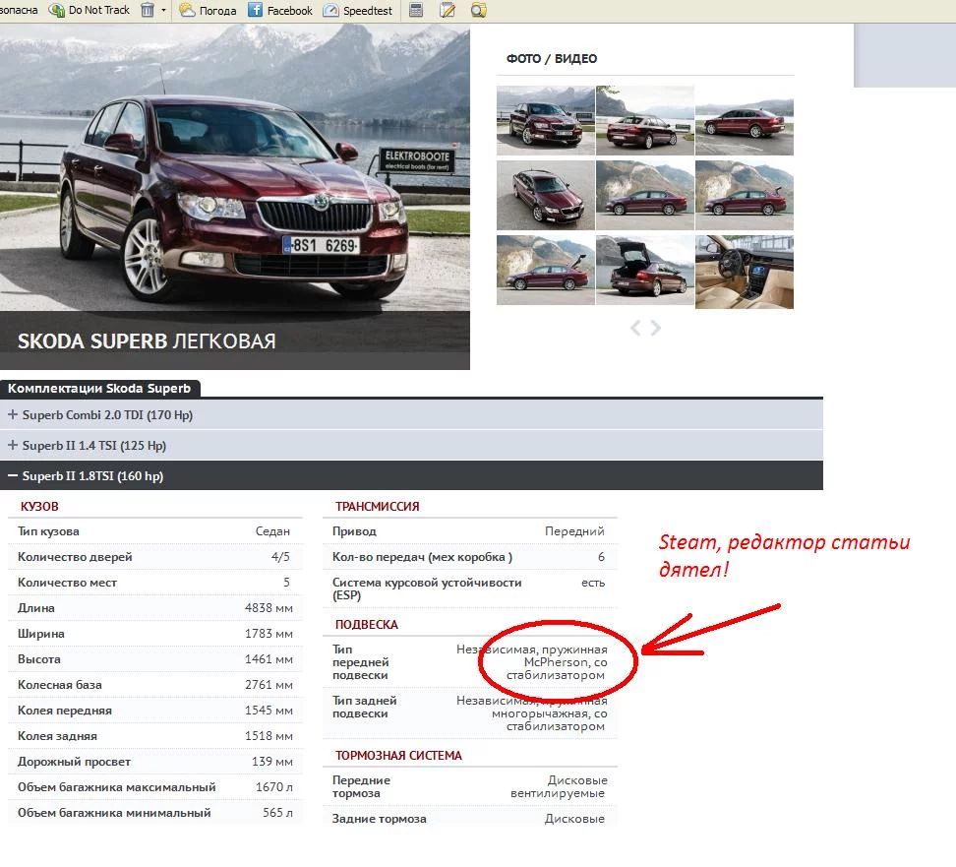Expand Superb II 1.4 TSI (125 Hp)
Screen dimensions: 956x867
click(411, 446)
